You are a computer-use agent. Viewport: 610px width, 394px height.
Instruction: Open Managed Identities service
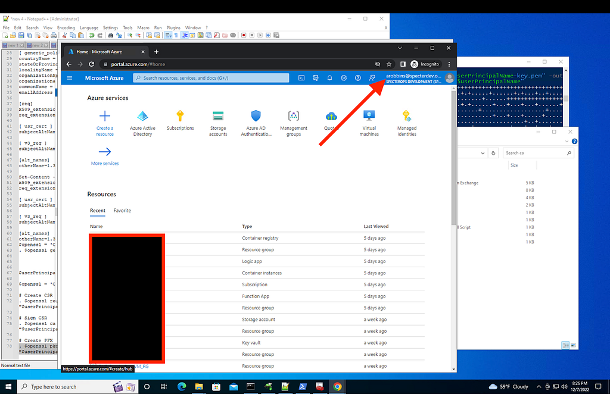pos(406,123)
